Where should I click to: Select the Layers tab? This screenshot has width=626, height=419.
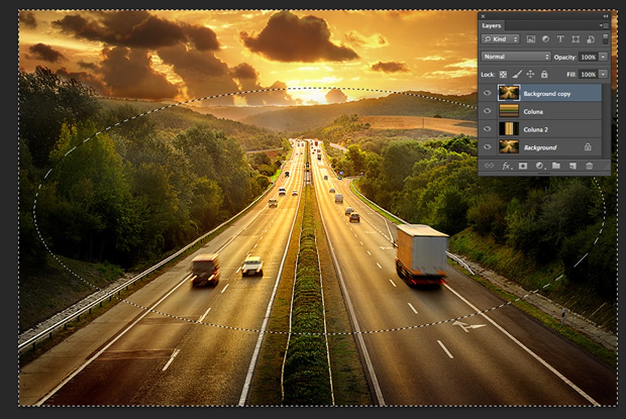point(492,25)
